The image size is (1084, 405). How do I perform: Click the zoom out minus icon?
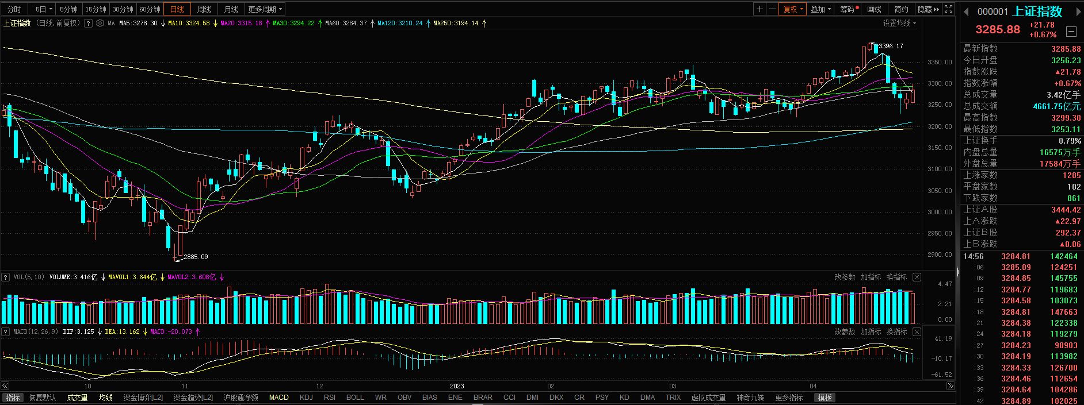coord(772,9)
